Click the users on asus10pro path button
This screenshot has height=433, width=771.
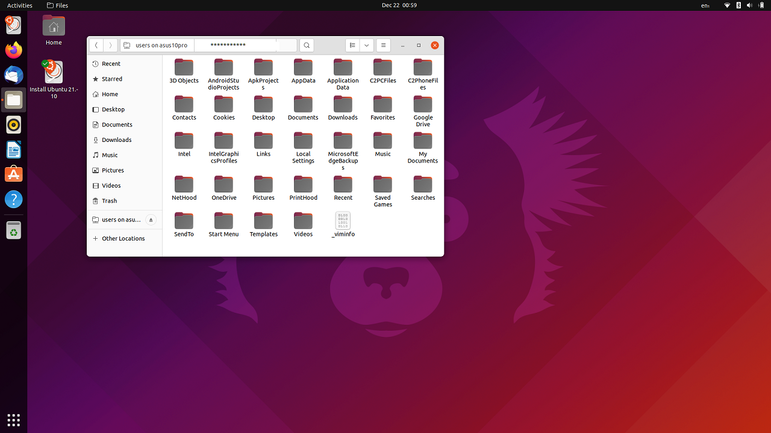point(157,45)
